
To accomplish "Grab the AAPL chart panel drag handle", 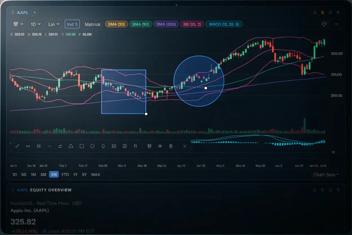I will point(13,12).
